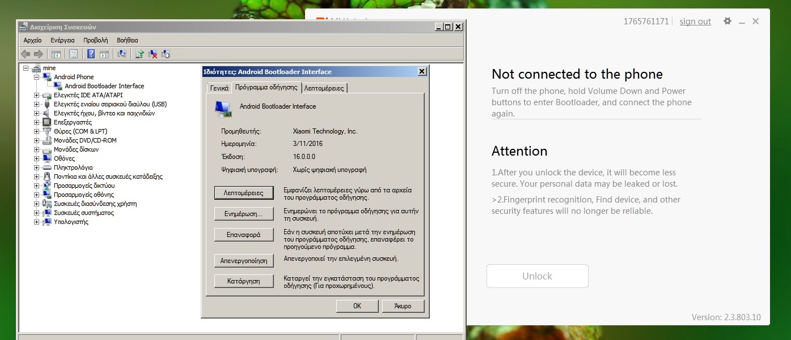Expand the Μονάδες δίσκων node
Screen dimensions: 791x340
coord(37,149)
